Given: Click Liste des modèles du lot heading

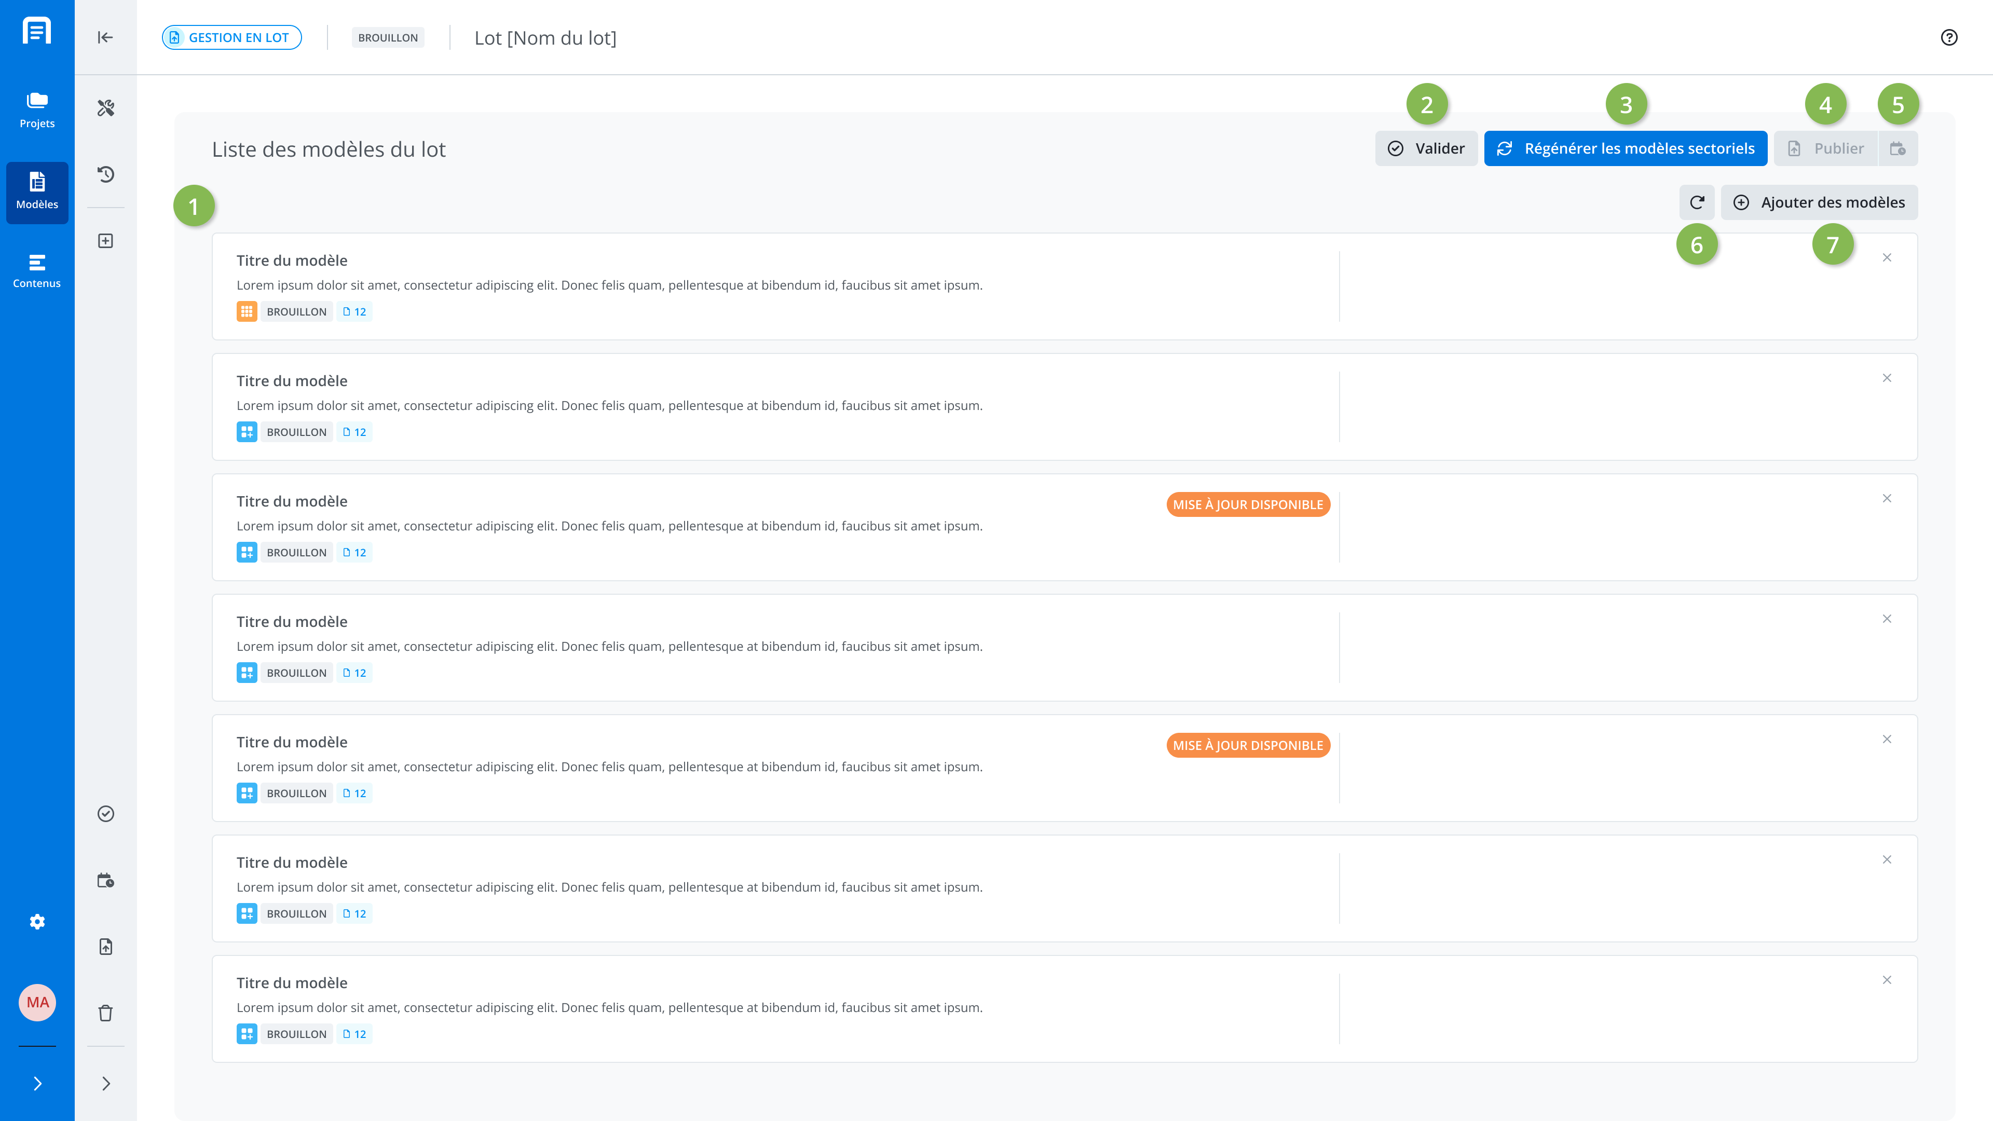Looking at the screenshot, I should (x=329, y=148).
